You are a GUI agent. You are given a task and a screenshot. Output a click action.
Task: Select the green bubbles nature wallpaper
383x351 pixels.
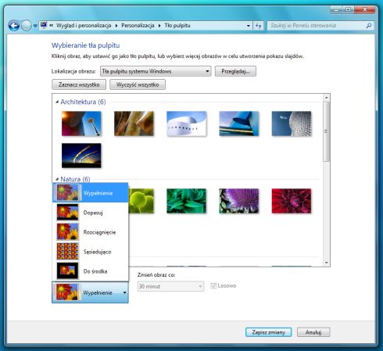141,201
